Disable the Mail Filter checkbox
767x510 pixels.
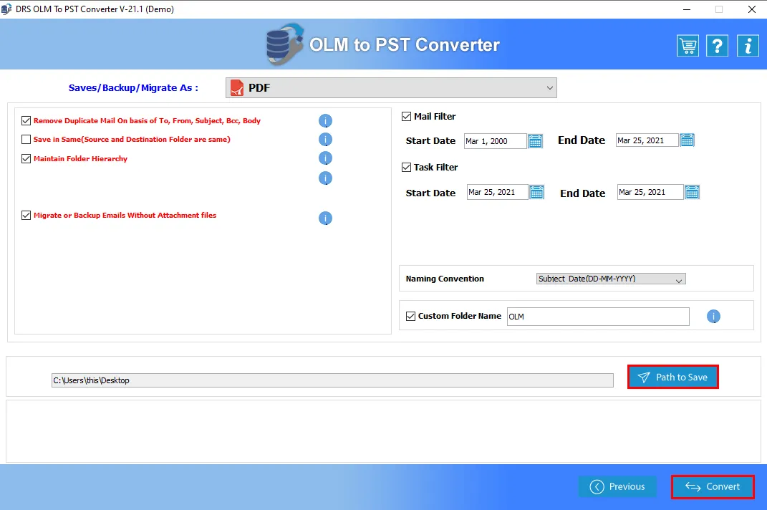click(x=407, y=117)
